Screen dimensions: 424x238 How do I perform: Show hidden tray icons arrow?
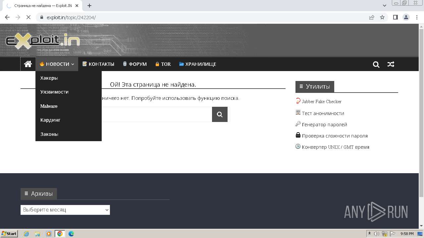pos(369,234)
